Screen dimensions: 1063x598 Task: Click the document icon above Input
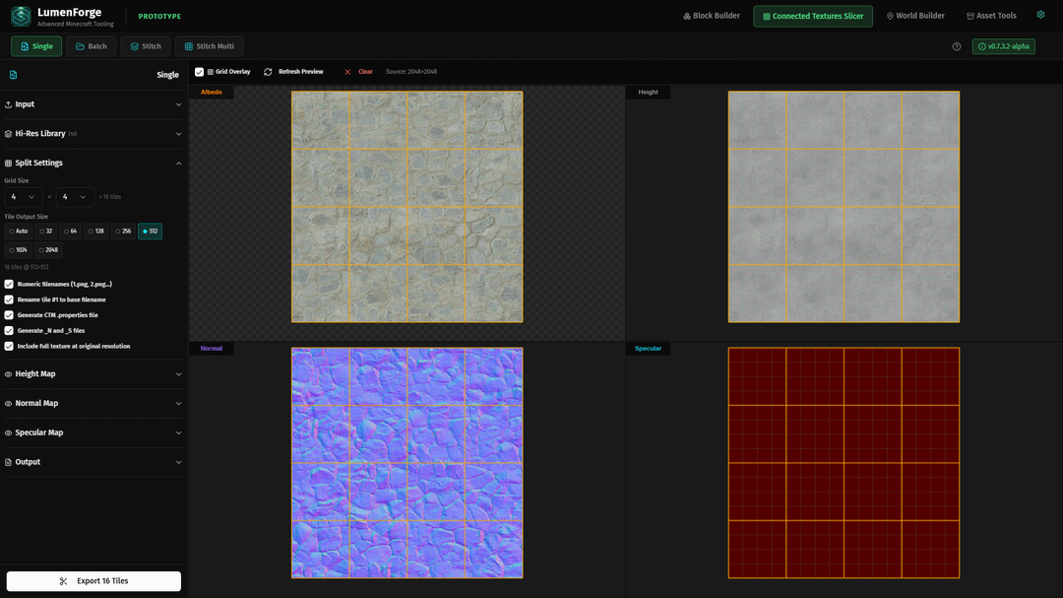13,75
